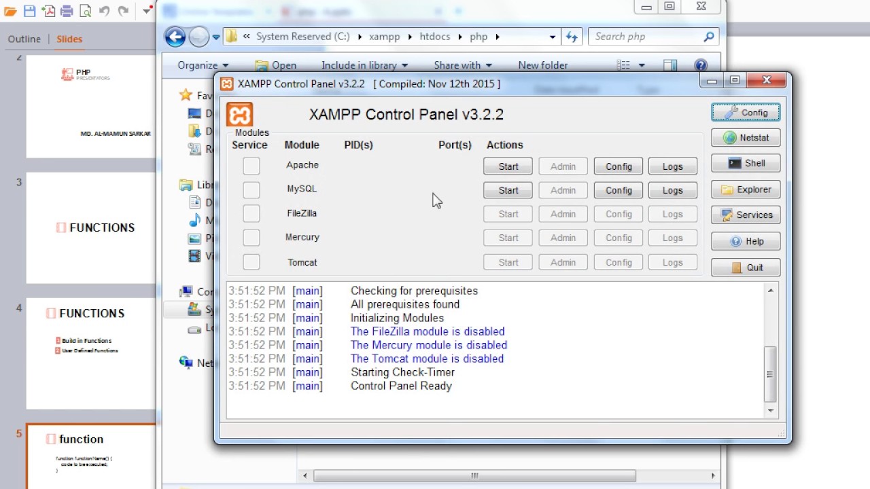
Task: Open XAMPP Explorer button
Action: (746, 189)
